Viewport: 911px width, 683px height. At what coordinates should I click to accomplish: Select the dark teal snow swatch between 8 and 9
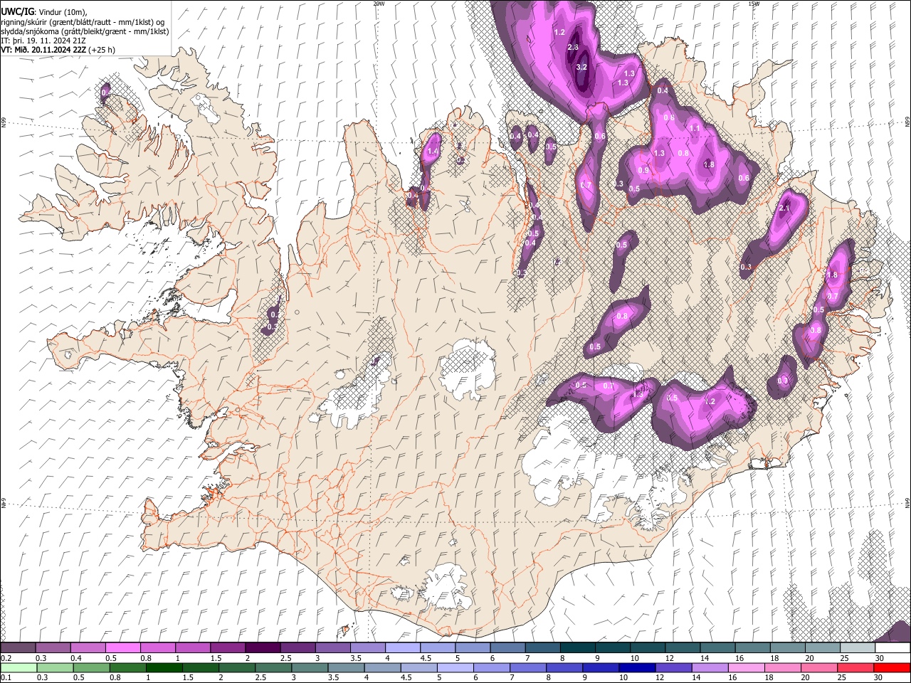pyautogui.click(x=578, y=647)
